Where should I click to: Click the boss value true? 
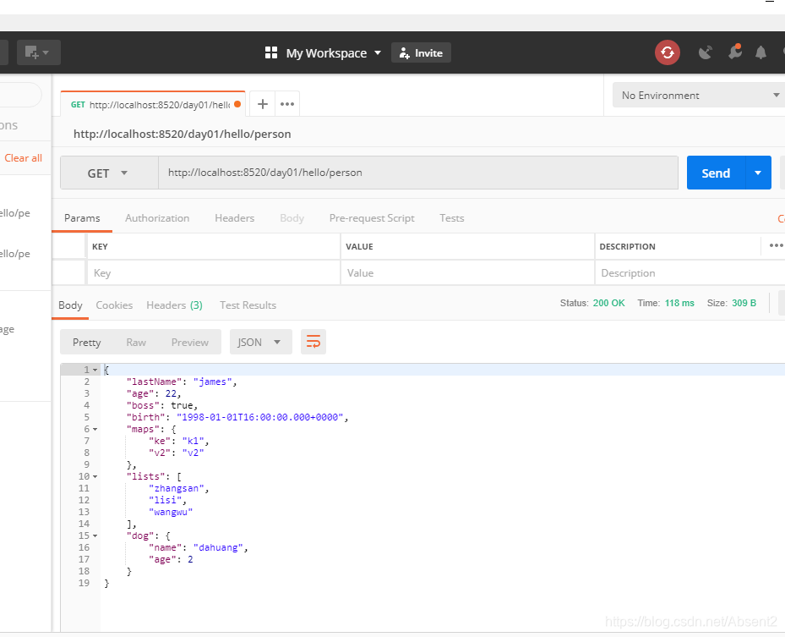[183, 405]
